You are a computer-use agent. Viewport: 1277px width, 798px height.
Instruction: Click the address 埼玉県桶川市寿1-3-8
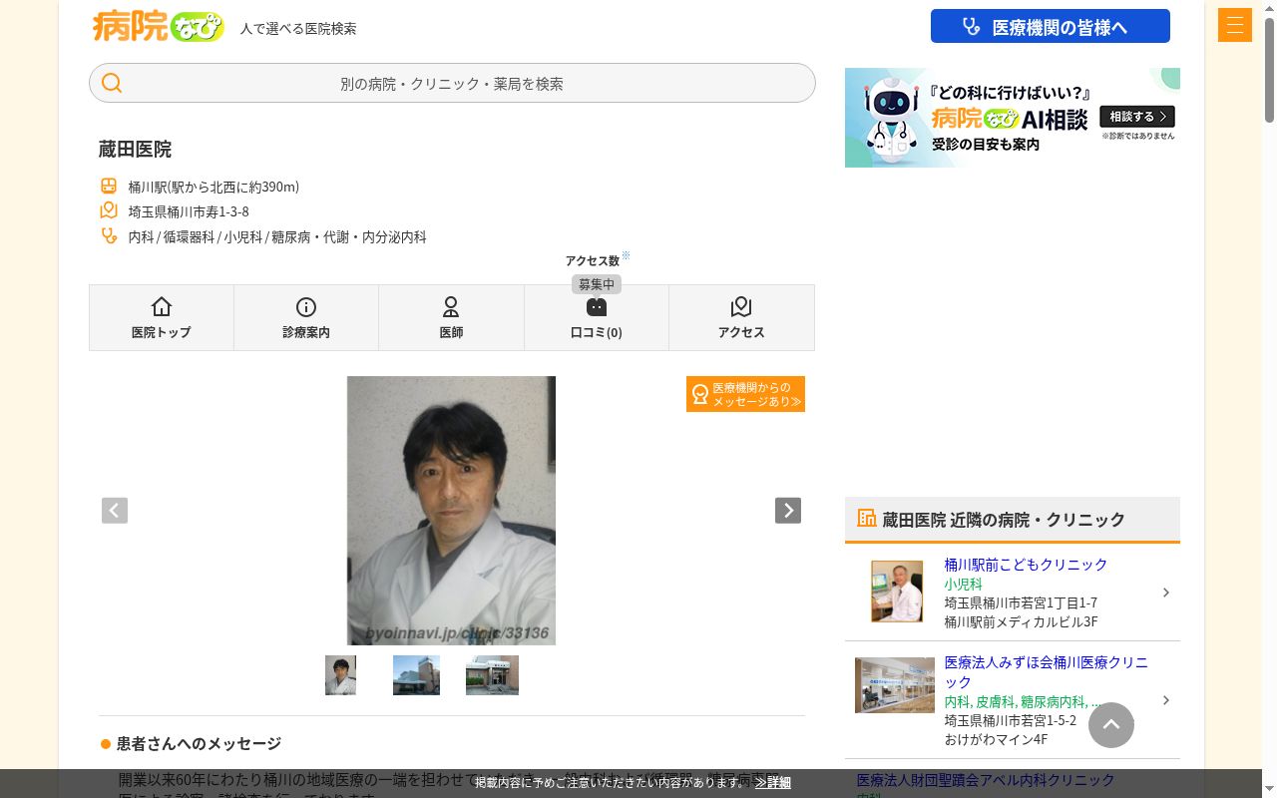pos(189,211)
